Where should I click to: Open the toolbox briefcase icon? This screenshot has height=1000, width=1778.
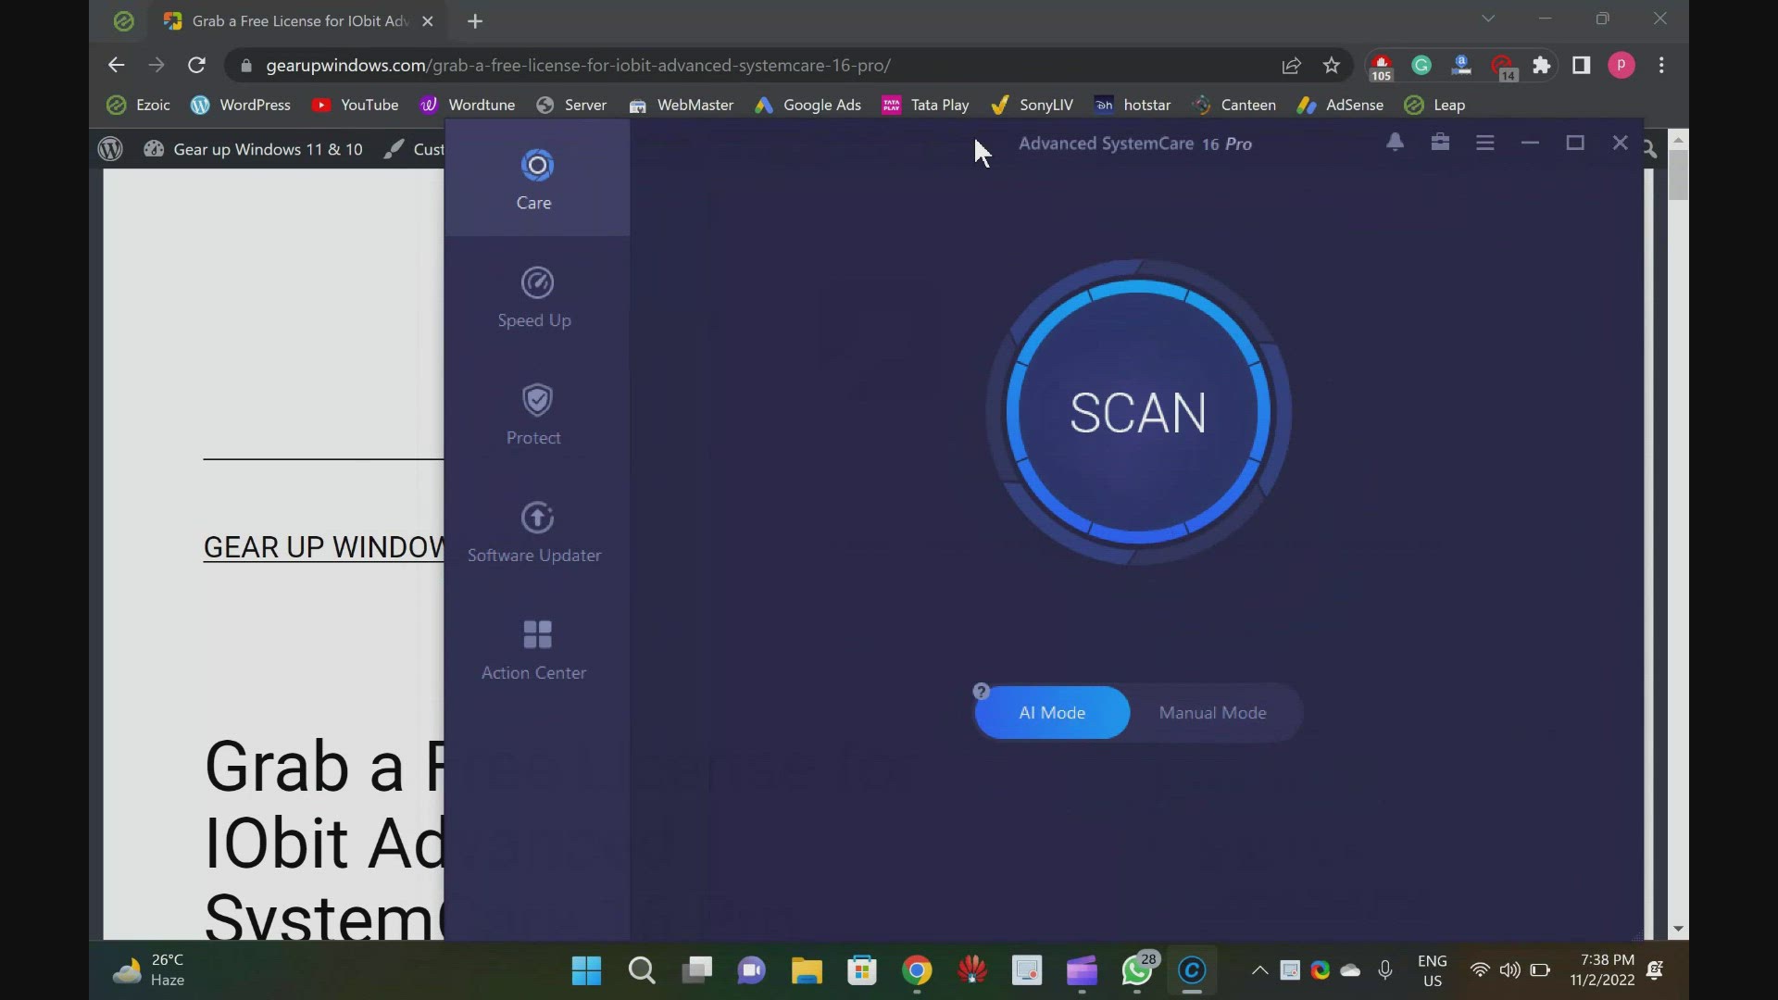pos(1440,143)
